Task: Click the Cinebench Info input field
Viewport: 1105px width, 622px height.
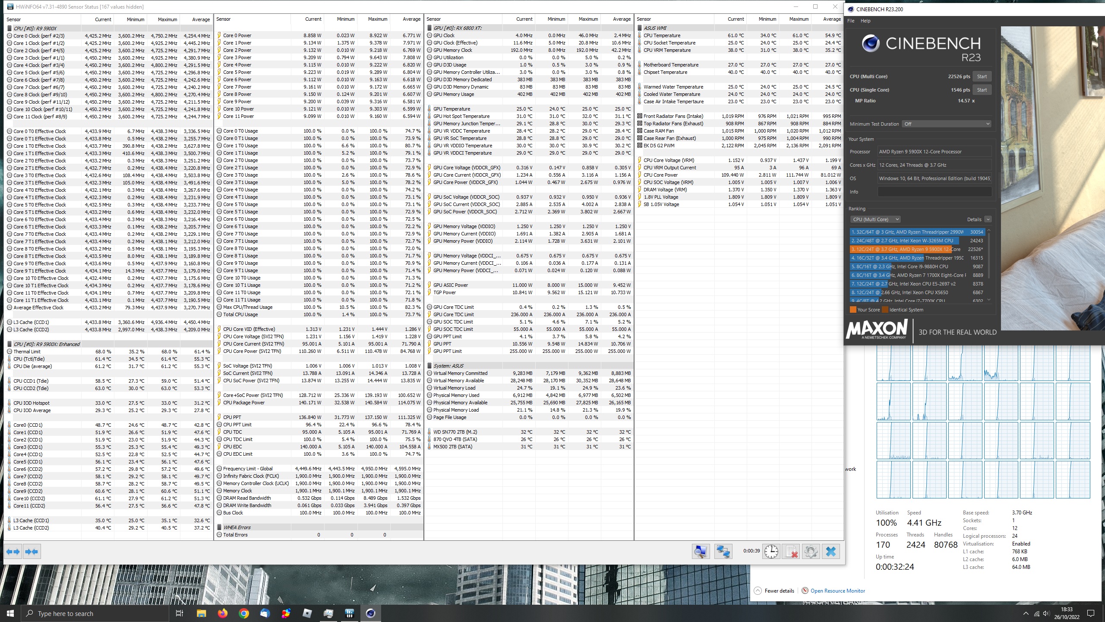Action: [935, 192]
